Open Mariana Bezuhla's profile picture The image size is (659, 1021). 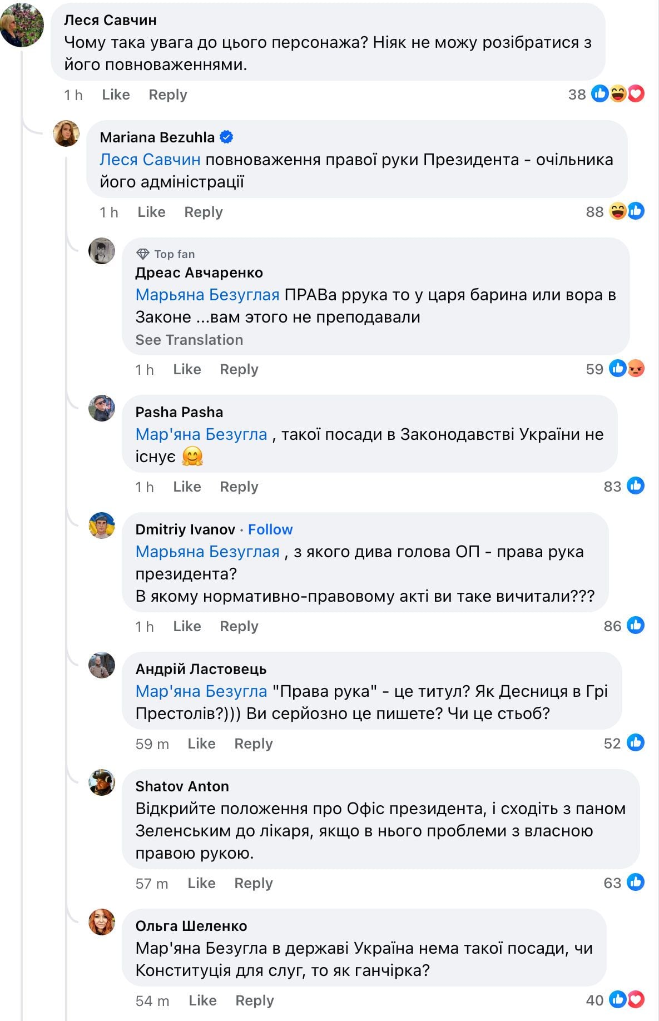point(66,133)
